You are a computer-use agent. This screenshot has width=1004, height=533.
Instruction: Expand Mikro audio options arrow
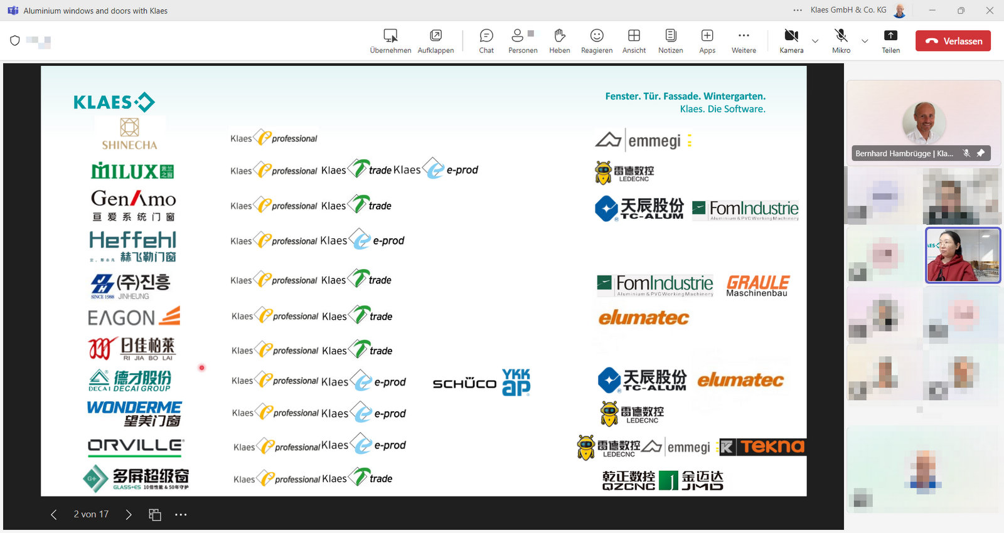pos(865,41)
